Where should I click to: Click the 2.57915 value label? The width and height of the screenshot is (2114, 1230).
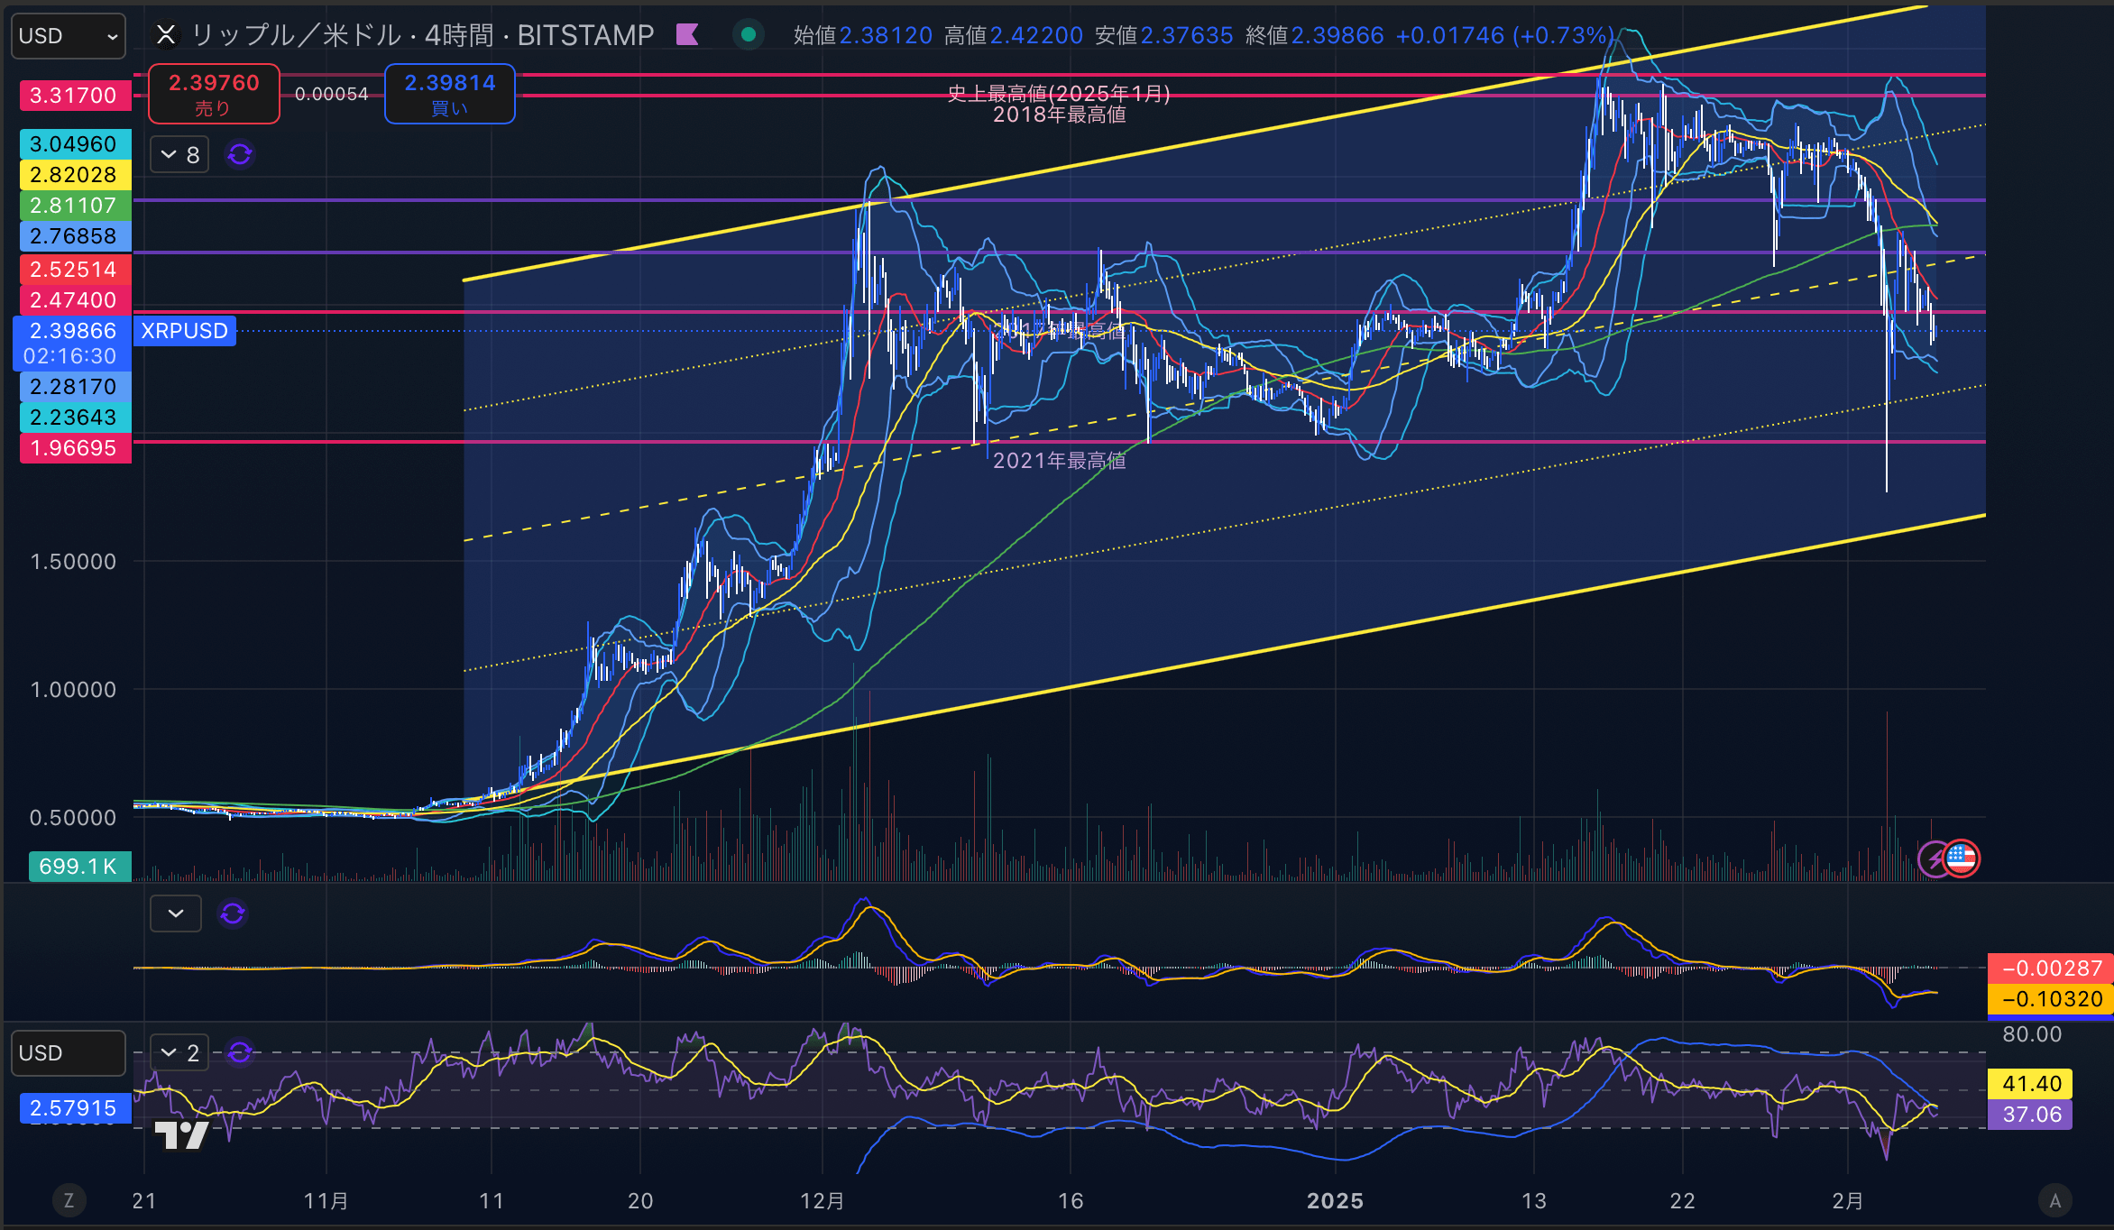(x=74, y=1108)
